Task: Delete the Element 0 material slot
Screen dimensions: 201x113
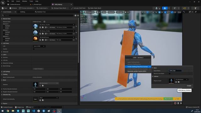Action: pyautogui.click(x=74, y=27)
